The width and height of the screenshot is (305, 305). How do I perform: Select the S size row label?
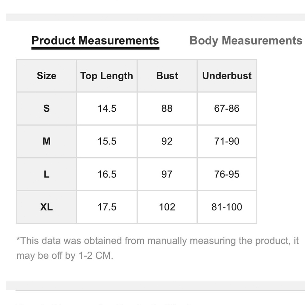pos(46,108)
